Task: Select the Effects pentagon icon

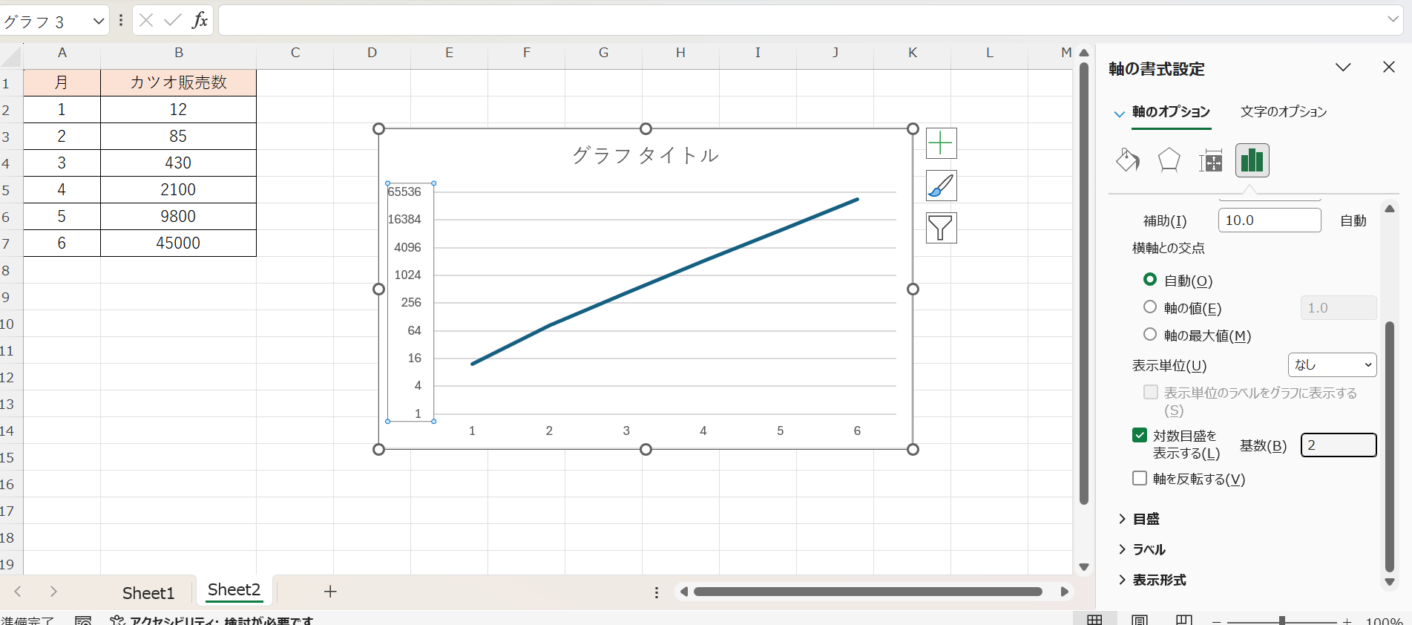Action: [1169, 160]
